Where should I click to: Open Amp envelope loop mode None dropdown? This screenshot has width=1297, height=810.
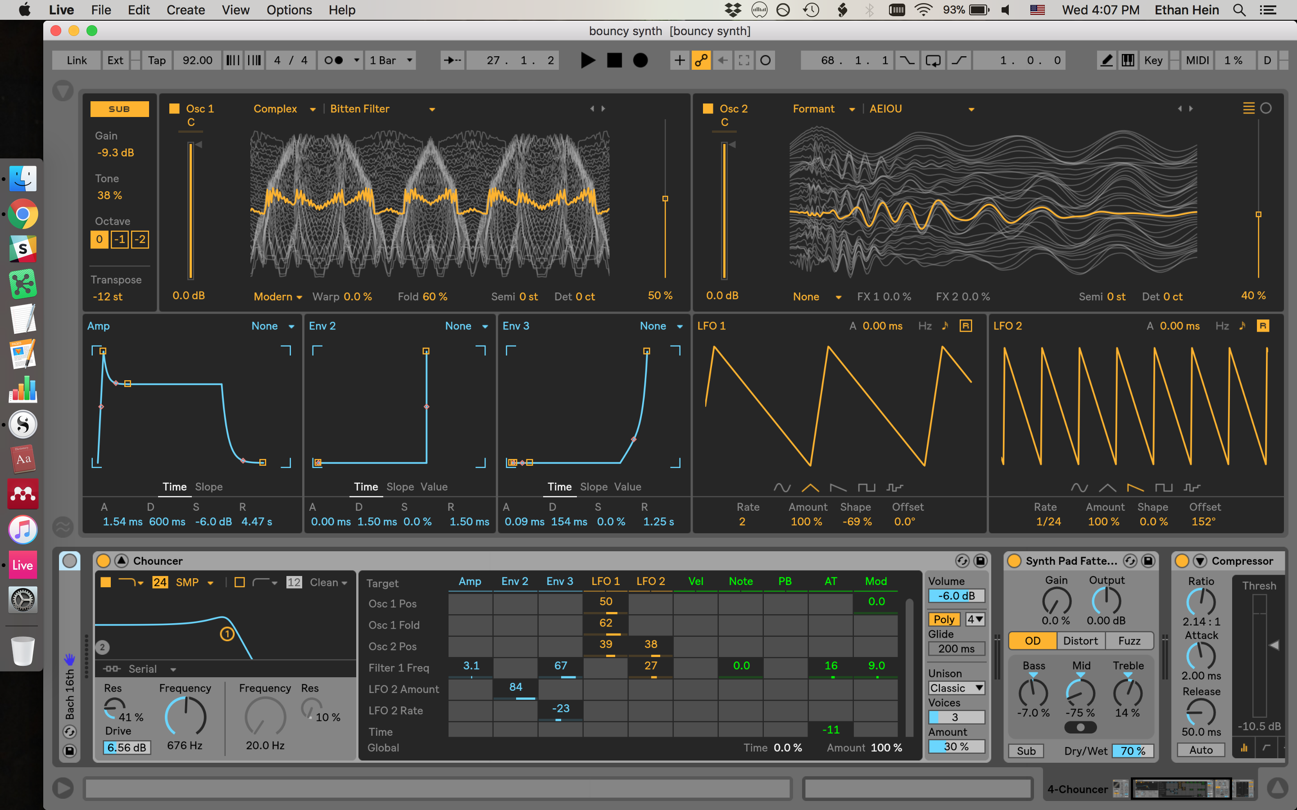pyautogui.click(x=273, y=326)
